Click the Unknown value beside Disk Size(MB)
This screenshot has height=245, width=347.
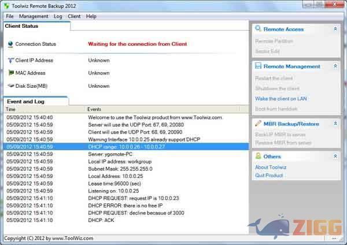[x=99, y=86]
